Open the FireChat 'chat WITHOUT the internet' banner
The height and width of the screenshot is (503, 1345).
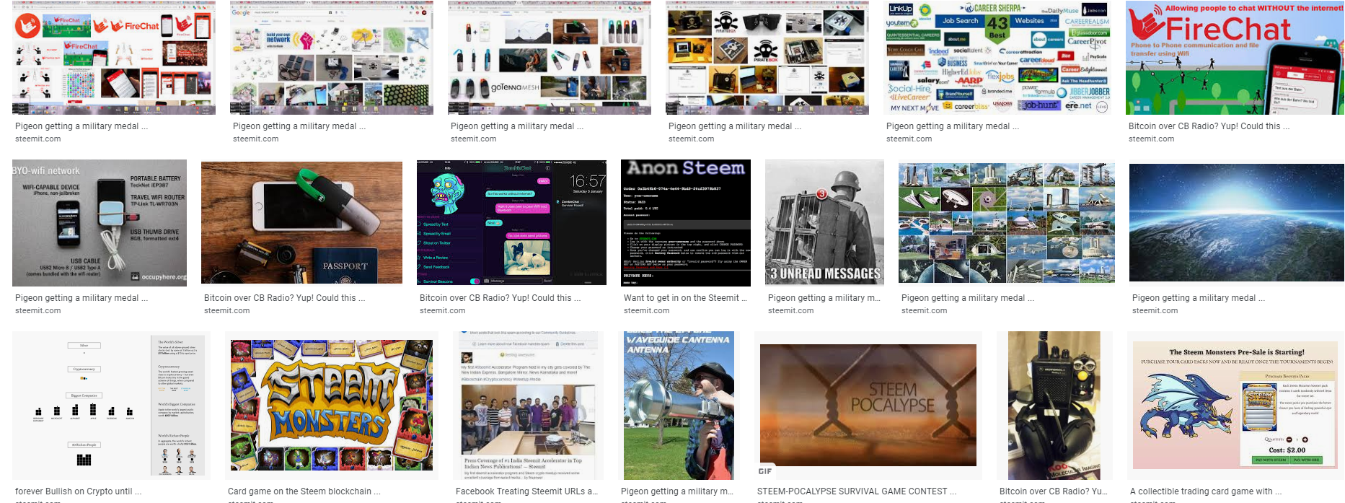pos(1235,58)
